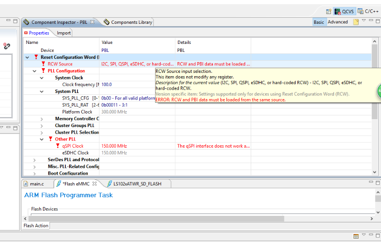Expand the Cluster PLL Selection group

click(42, 133)
